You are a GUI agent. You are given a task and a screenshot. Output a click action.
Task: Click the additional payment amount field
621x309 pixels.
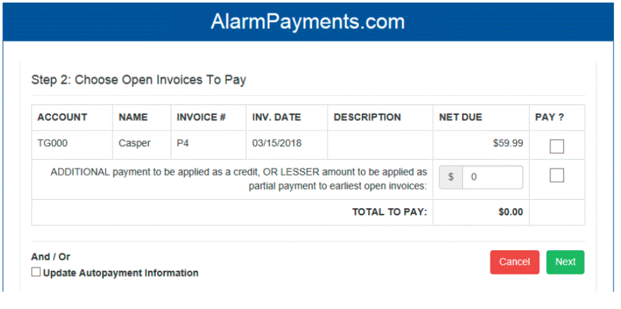click(x=492, y=177)
